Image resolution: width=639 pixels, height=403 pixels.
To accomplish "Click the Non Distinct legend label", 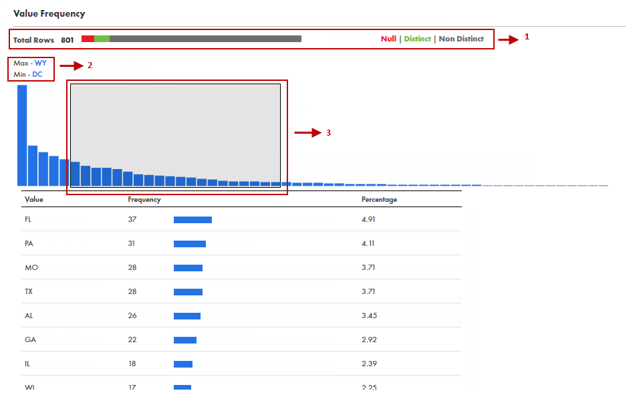I will click(461, 39).
